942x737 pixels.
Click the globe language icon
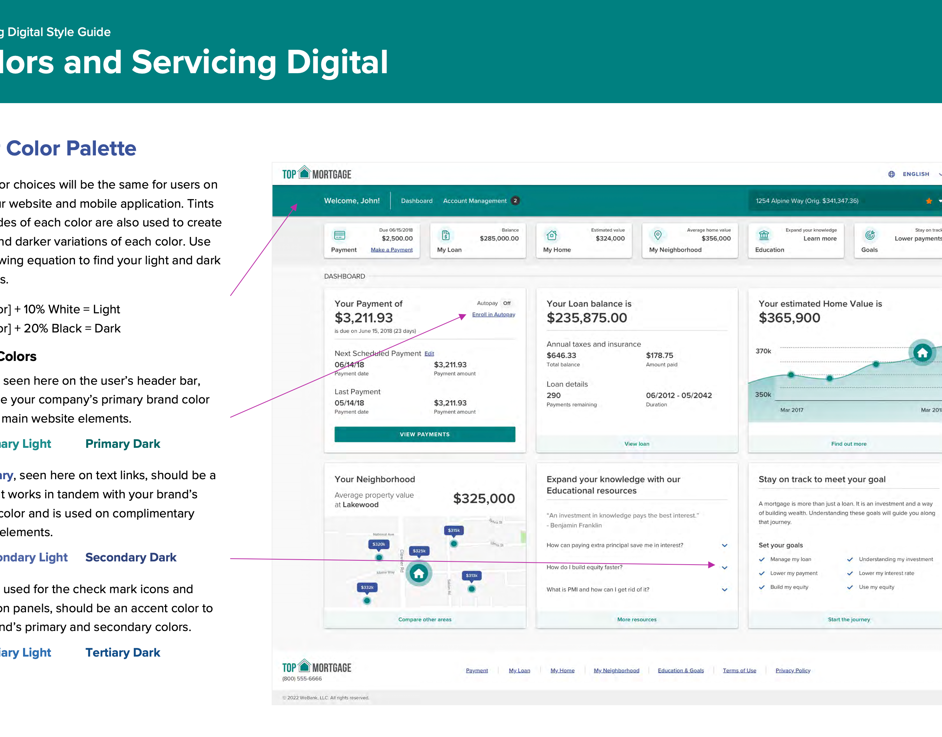892,174
